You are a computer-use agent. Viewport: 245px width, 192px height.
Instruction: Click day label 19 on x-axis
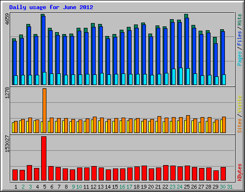coord(144,187)
